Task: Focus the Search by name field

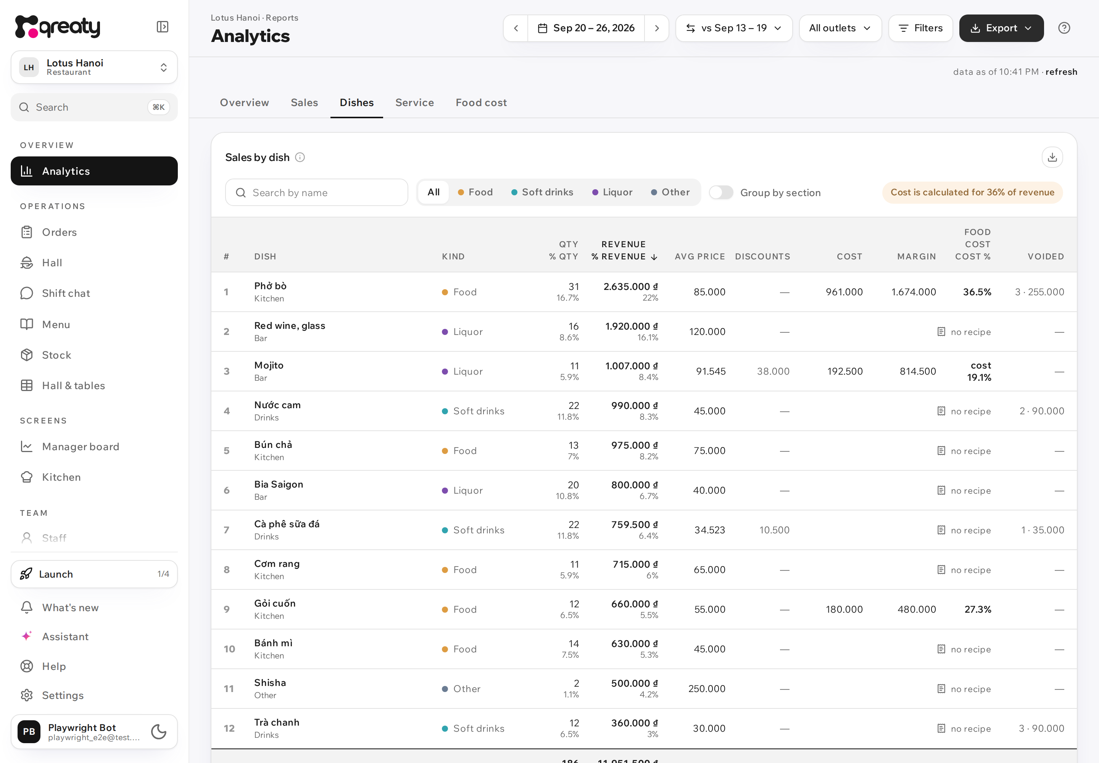Action: 317,193
